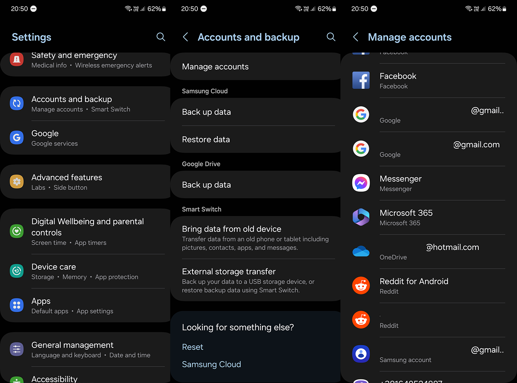517x383 pixels.
Task: Tap the Safety and emergency red icon
Action: pos(17,59)
